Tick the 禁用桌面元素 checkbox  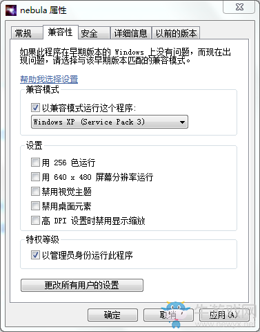click(x=35, y=206)
